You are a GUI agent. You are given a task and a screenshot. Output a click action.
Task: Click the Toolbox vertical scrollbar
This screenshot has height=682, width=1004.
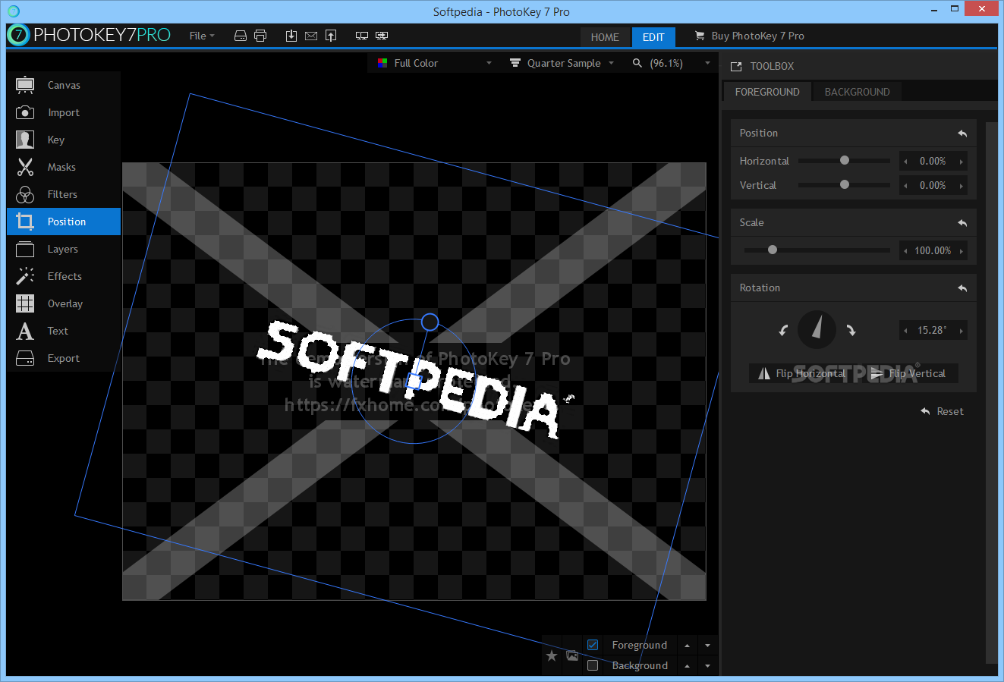pyautogui.click(x=991, y=393)
